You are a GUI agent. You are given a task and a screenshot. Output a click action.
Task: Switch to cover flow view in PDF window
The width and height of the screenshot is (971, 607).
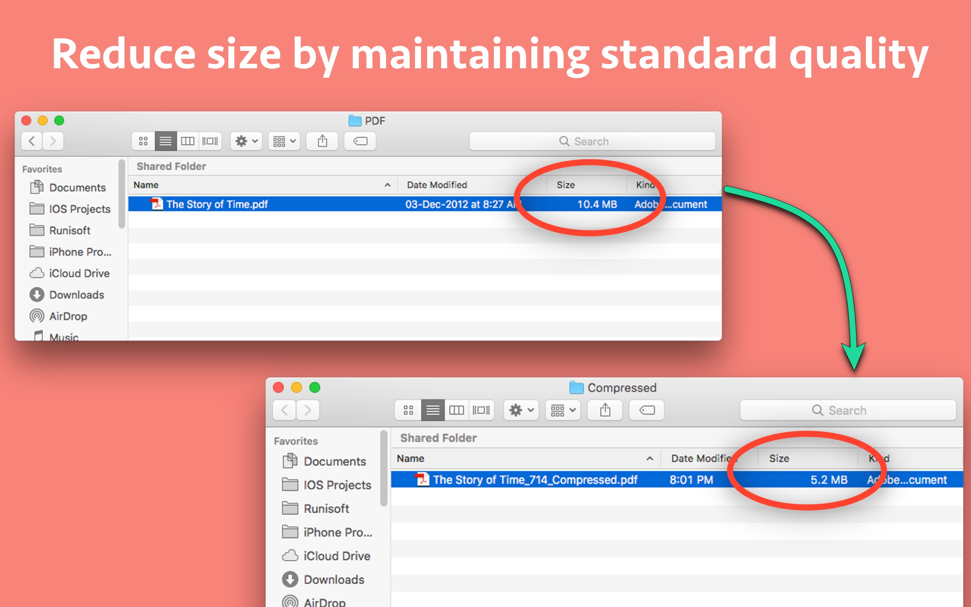click(210, 141)
